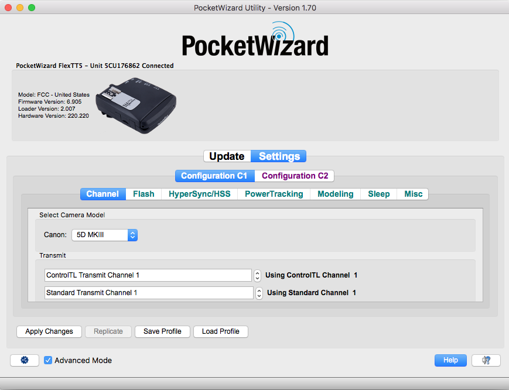
Task: Click the Hardware Version: 220.220 text
Action: [x=53, y=116]
